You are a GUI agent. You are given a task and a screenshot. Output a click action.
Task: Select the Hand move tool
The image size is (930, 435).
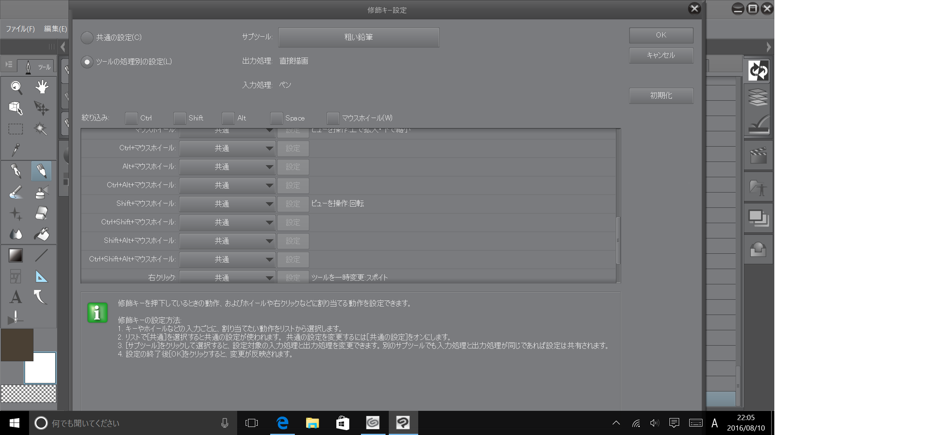pyautogui.click(x=42, y=87)
